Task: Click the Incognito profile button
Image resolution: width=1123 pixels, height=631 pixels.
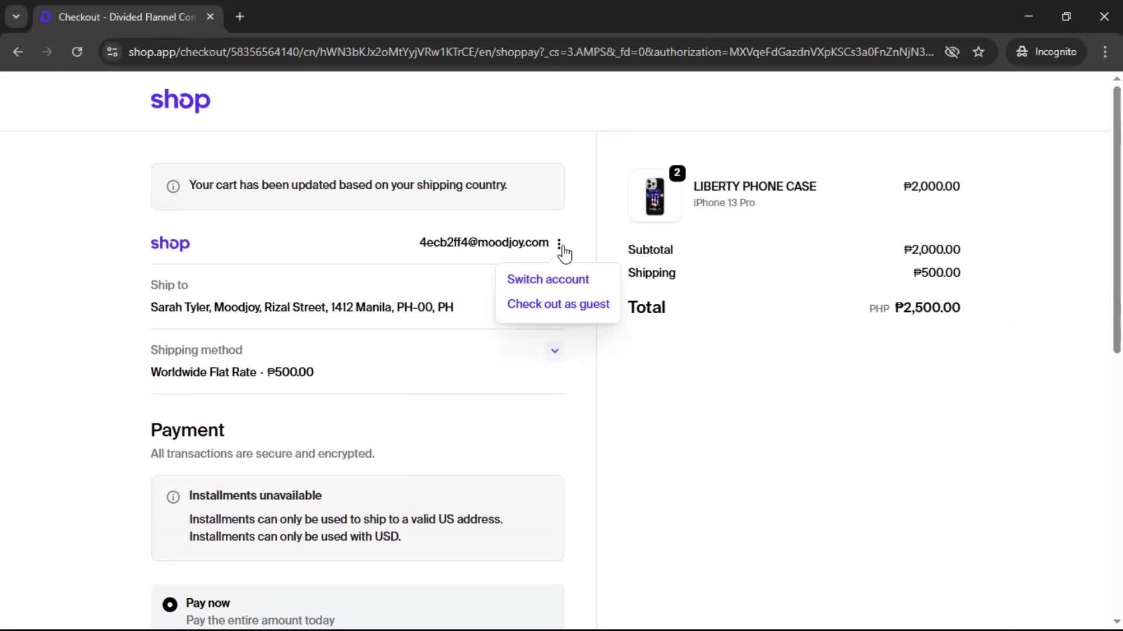Action: [1046, 52]
